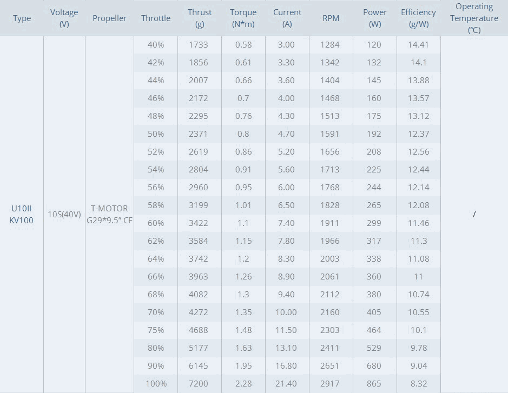Click the 10S(40V) voltage cell
The height and width of the screenshot is (393, 508).
64,214
